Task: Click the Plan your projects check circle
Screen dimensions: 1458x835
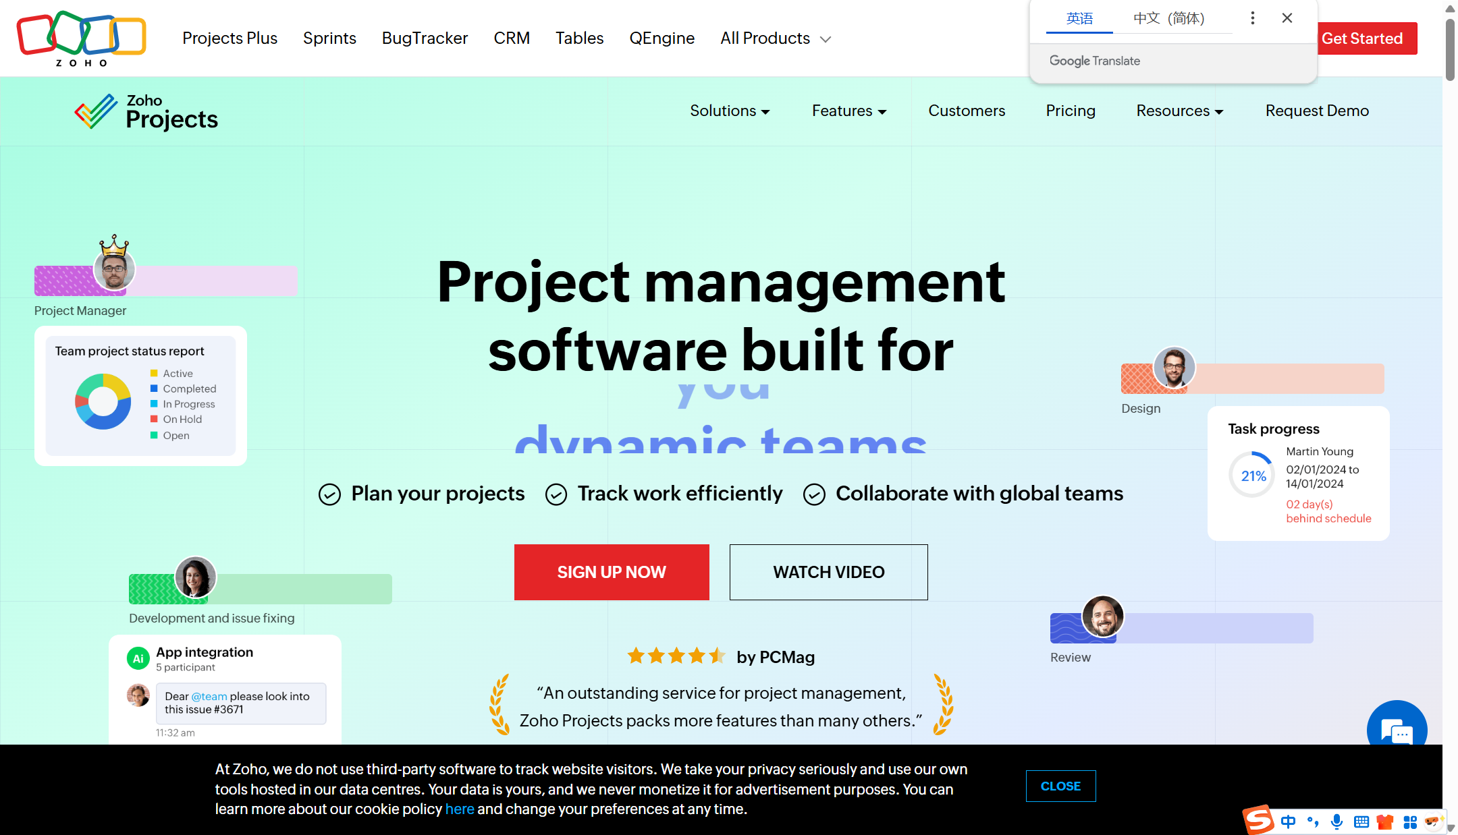Action: pos(329,494)
